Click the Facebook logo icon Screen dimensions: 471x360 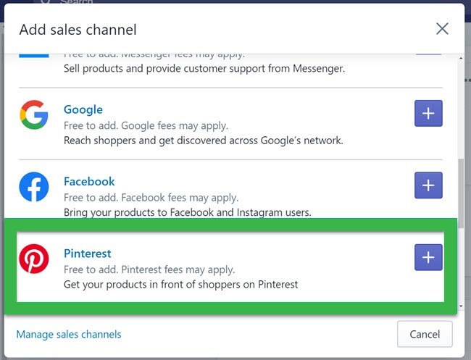point(33,186)
